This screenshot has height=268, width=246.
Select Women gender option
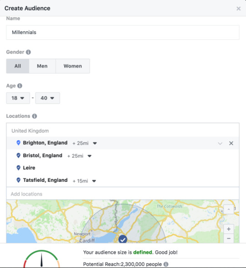pyautogui.click(x=73, y=66)
